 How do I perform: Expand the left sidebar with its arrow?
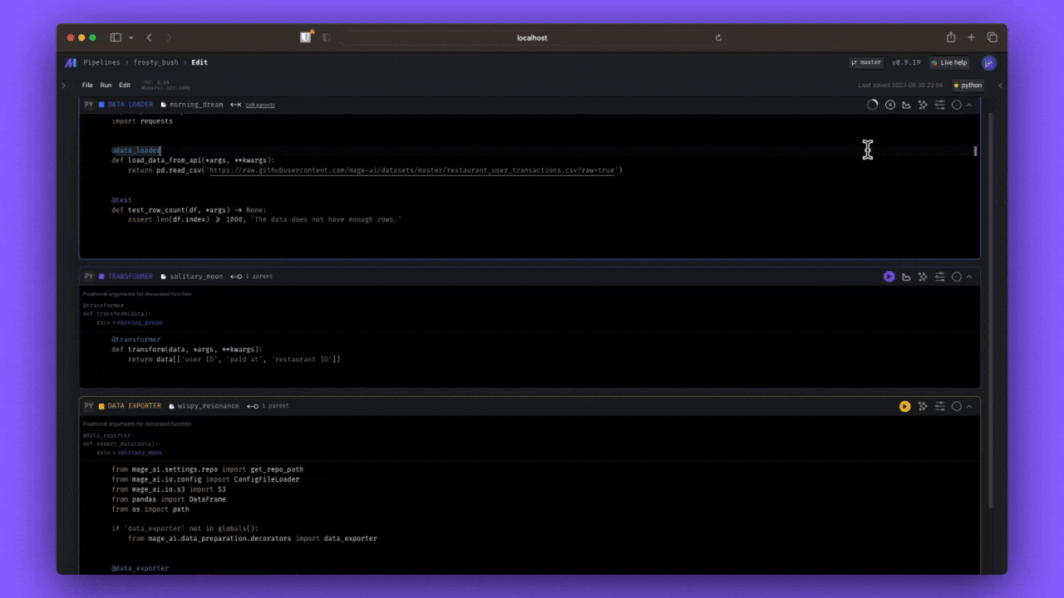point(63,85)
